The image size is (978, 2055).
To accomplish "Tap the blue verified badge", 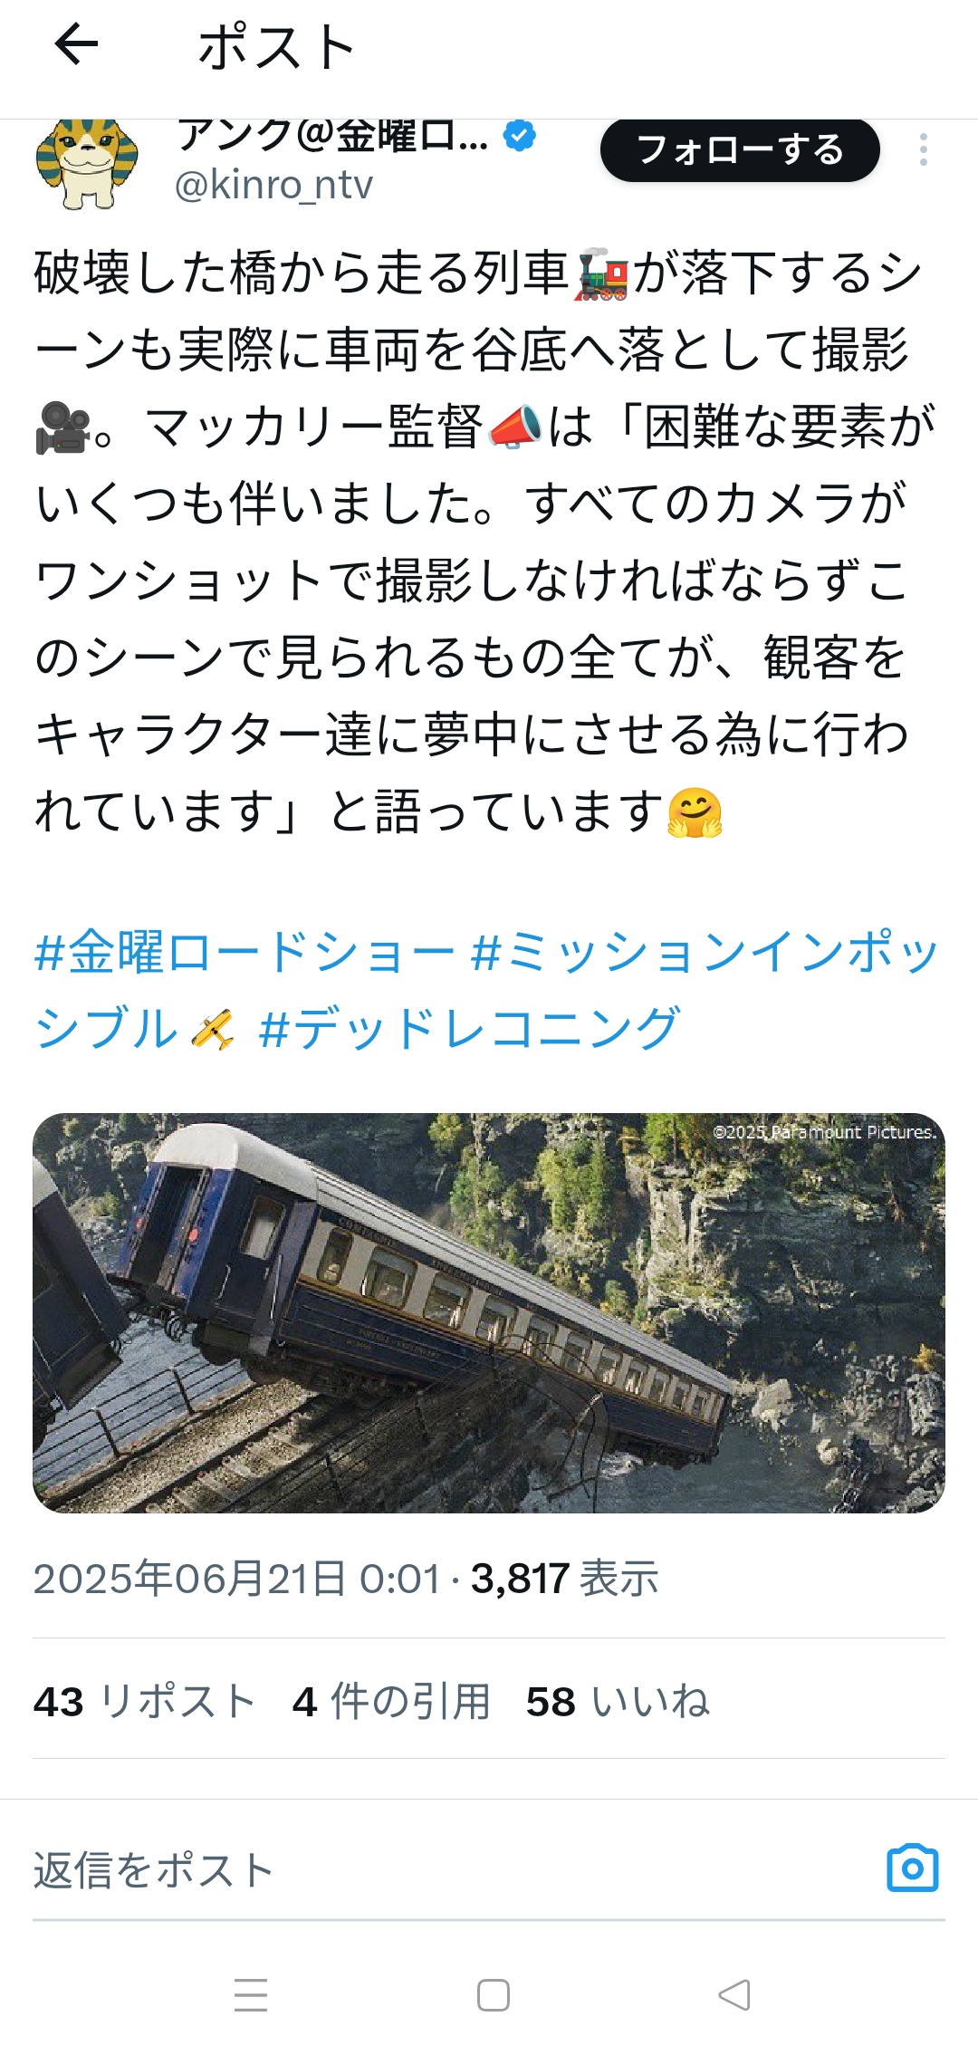I will pos(519,137).
